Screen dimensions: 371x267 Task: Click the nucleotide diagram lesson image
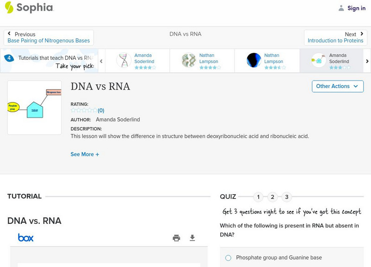pyautogui.click(x=34, y=108)
